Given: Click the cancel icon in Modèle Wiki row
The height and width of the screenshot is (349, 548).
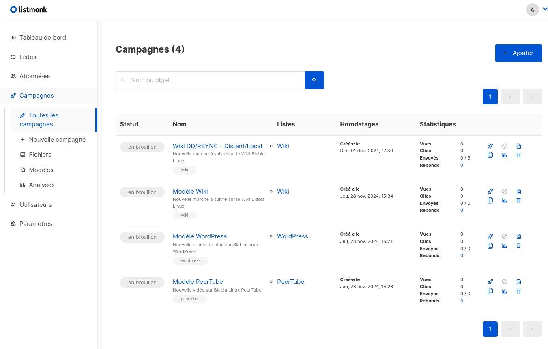Looking at the screenshot, I should tap(504, 192).
